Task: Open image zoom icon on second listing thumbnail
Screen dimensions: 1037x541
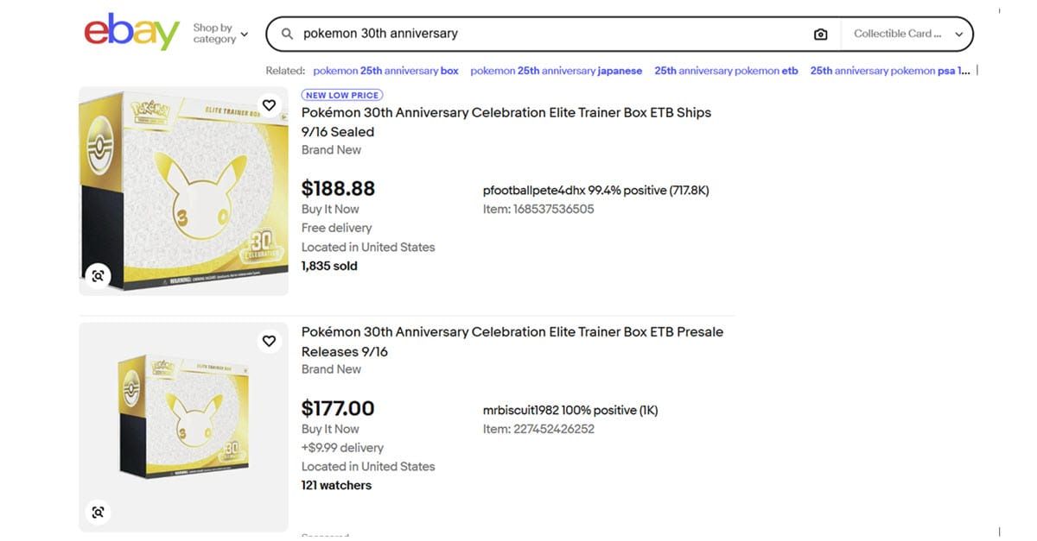Action: tap(98, 513)
